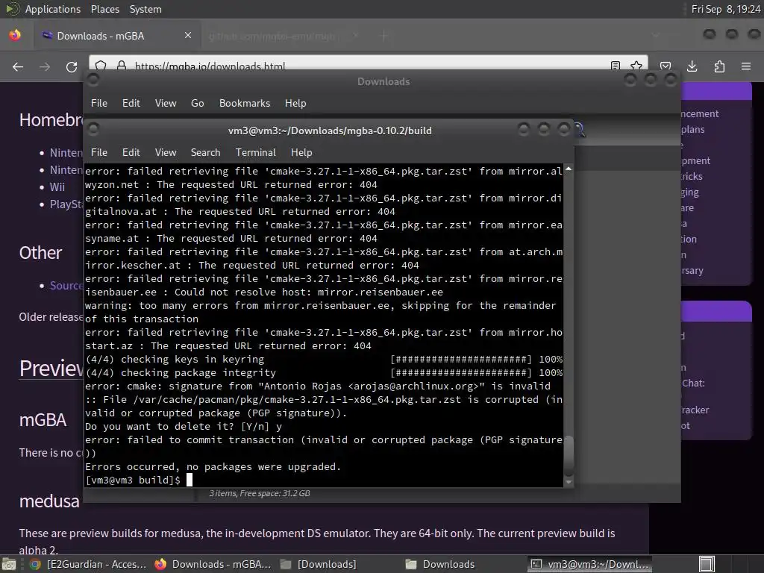The height and width of the screenshot is (573, 764).
Task: Click the shield tracking protection icon
Action: point(101,66)
